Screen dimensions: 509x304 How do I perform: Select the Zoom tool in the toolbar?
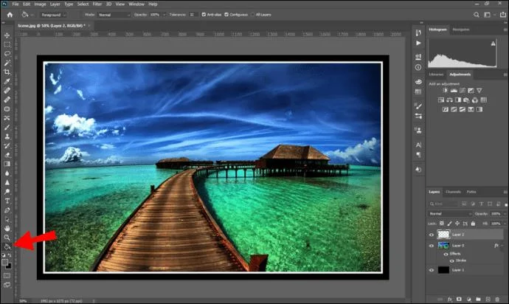click(7, 237)
